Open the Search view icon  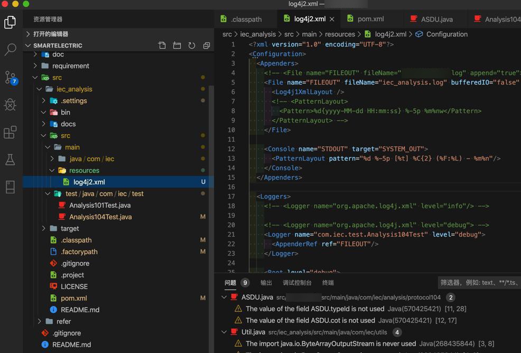10,50
